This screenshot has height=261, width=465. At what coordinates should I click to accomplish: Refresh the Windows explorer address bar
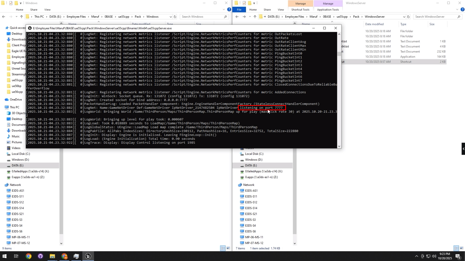click(175, 17)
